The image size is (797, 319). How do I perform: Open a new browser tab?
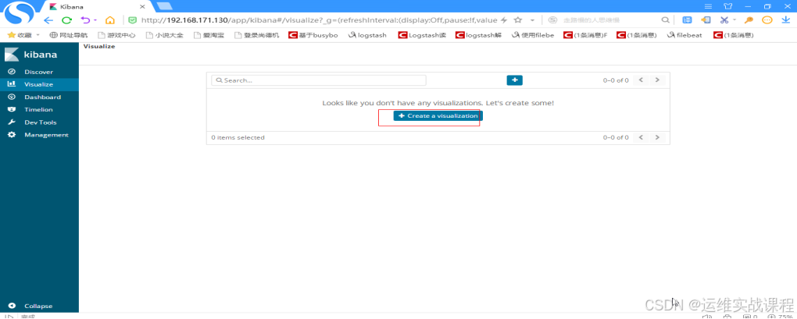165,6
